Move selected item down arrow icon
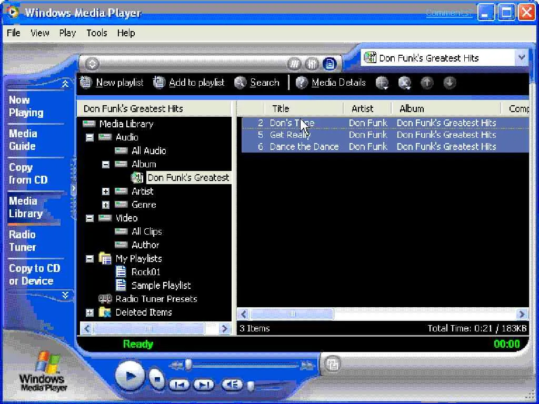 [x=450, y=83]
